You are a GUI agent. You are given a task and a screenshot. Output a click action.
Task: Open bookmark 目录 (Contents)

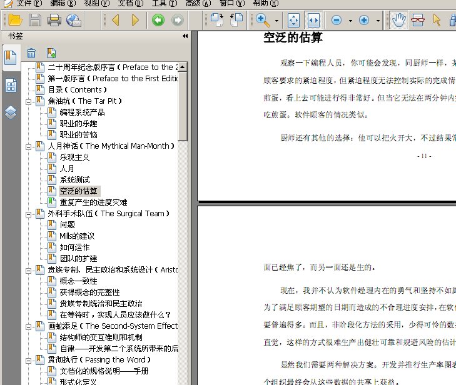tap(78, 90)
